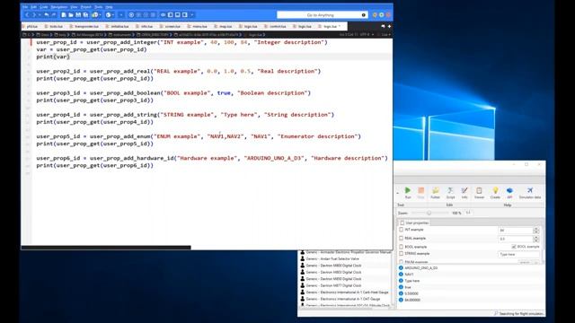This screenshot has width=575, height=323.
Task: Click the Viewer toolbar icon
Action: point(479,193)
